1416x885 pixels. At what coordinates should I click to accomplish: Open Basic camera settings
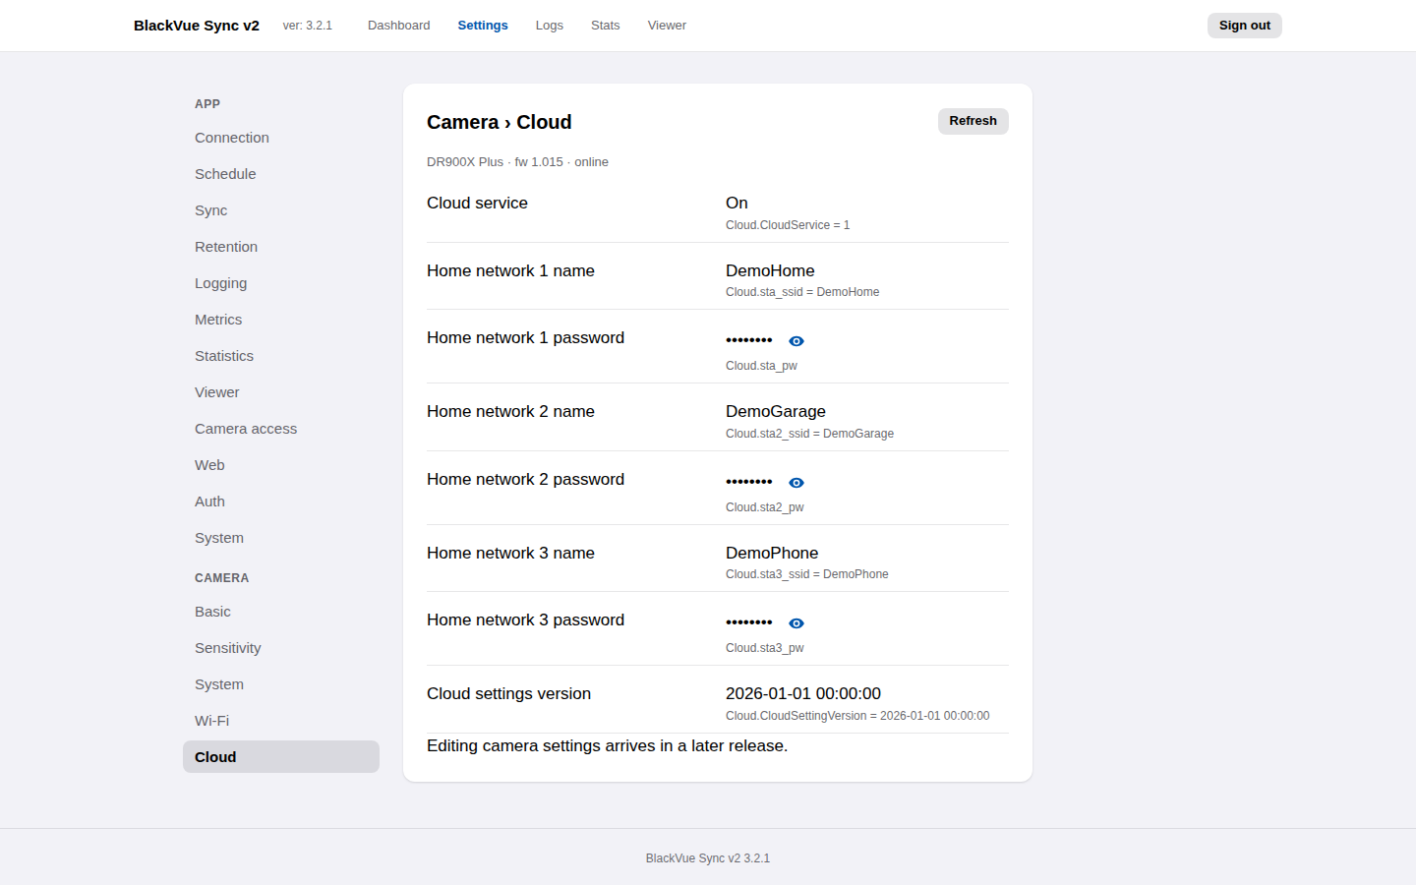point(281,612)
